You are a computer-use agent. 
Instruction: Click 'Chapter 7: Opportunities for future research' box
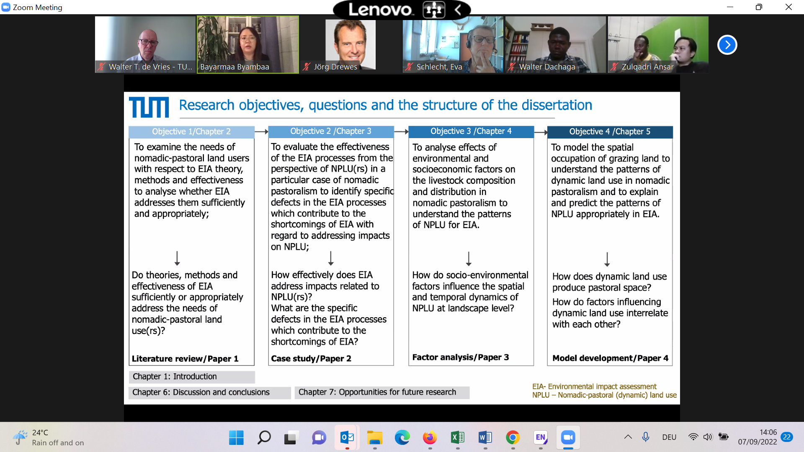point(382,393)
